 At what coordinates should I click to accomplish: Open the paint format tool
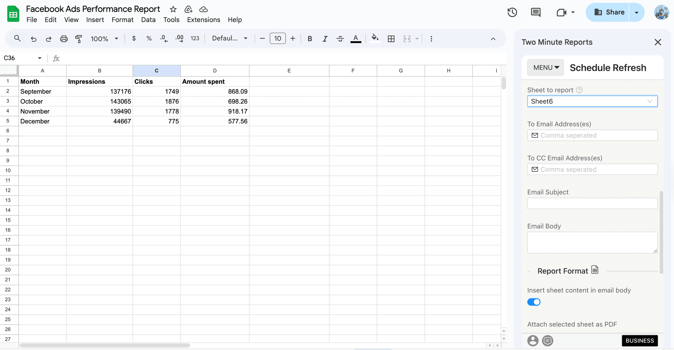(79, 39)
